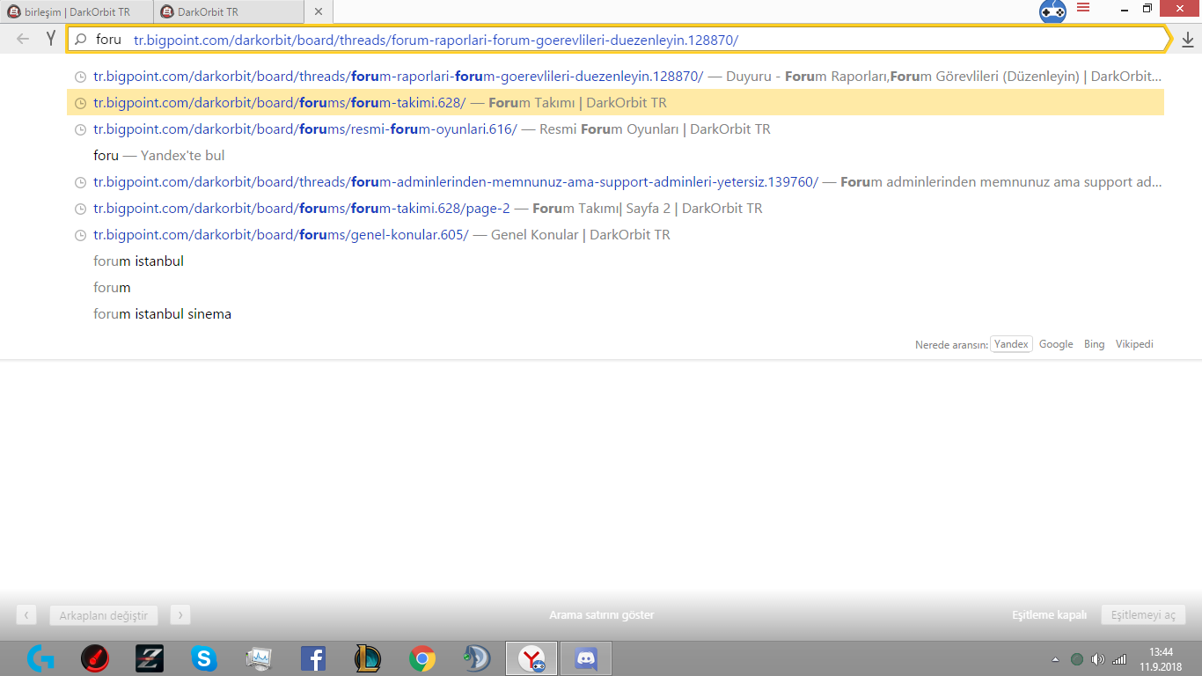This screenshot has height=676, width=1202.
Task: Click Arama satırını göster link
Action: [601, 615]
